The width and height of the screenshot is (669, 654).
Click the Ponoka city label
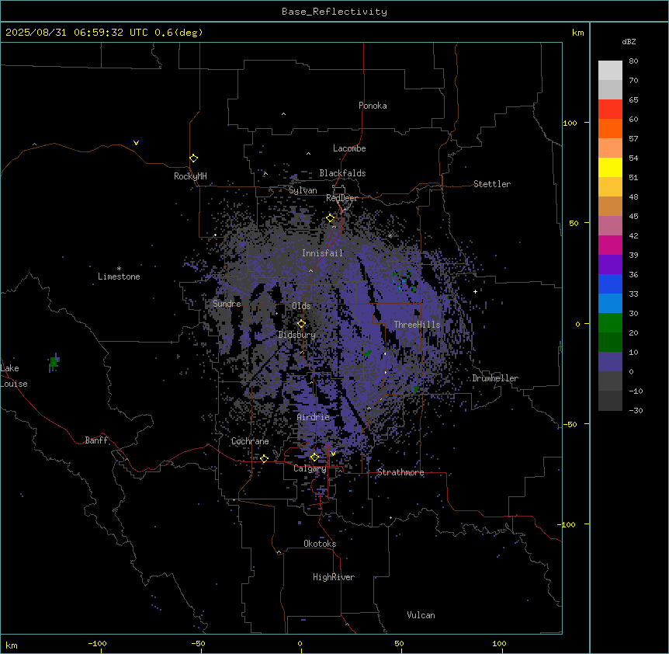(x=373, y=106)
